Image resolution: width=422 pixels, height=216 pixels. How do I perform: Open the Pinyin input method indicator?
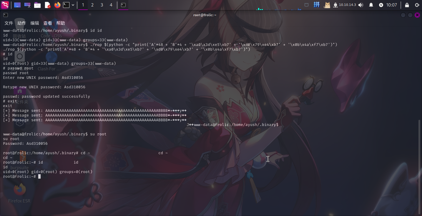[x=317, y=5]
